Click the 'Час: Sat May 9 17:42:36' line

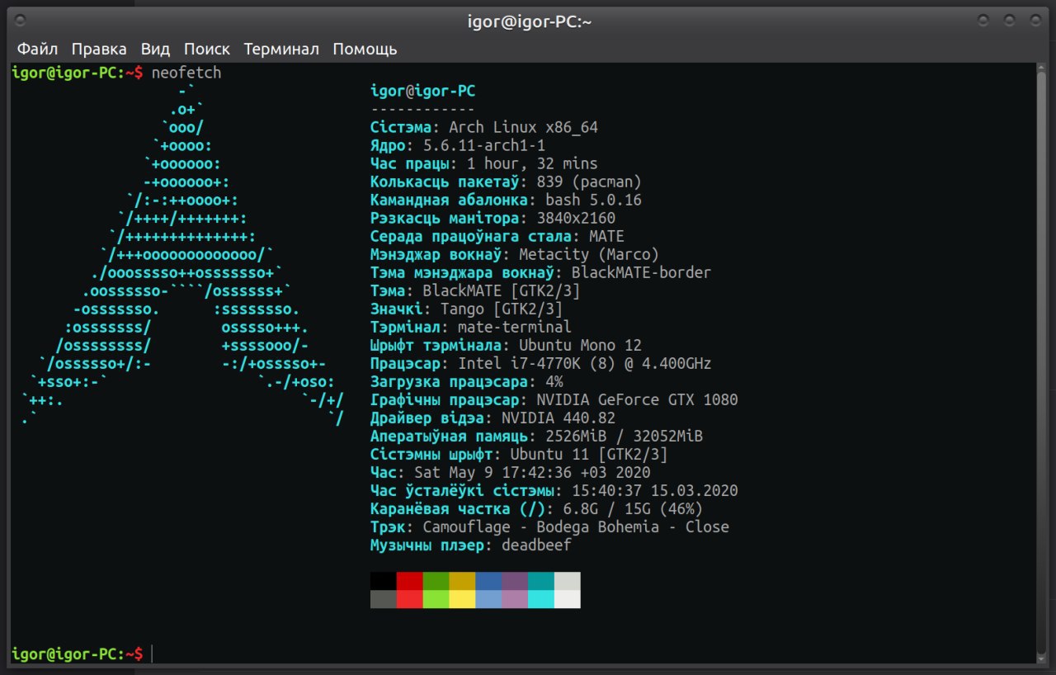coord(511,472)
